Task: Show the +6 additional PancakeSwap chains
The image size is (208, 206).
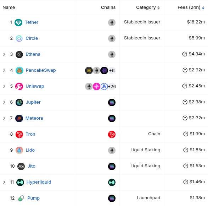Action: tap(112, 70)
